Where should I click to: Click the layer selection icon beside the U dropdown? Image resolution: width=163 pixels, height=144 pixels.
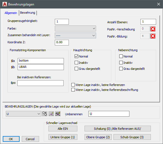[x=45, y=114]
